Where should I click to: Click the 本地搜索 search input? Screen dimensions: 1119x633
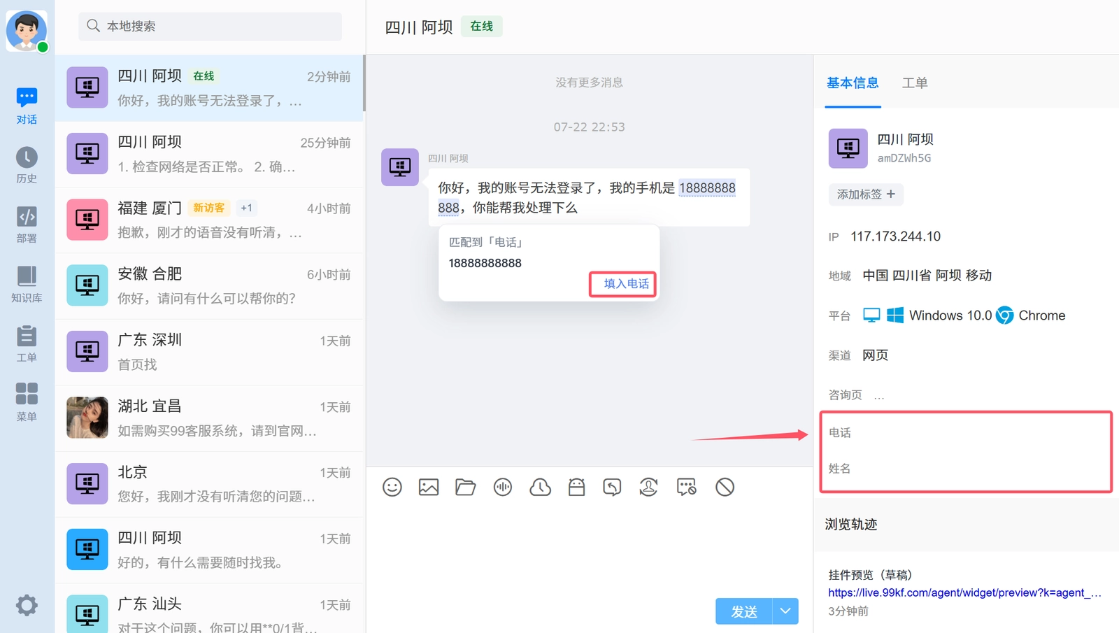210,26
